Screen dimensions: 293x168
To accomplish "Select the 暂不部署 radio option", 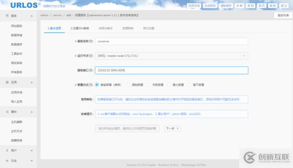I will pos(190,85).
